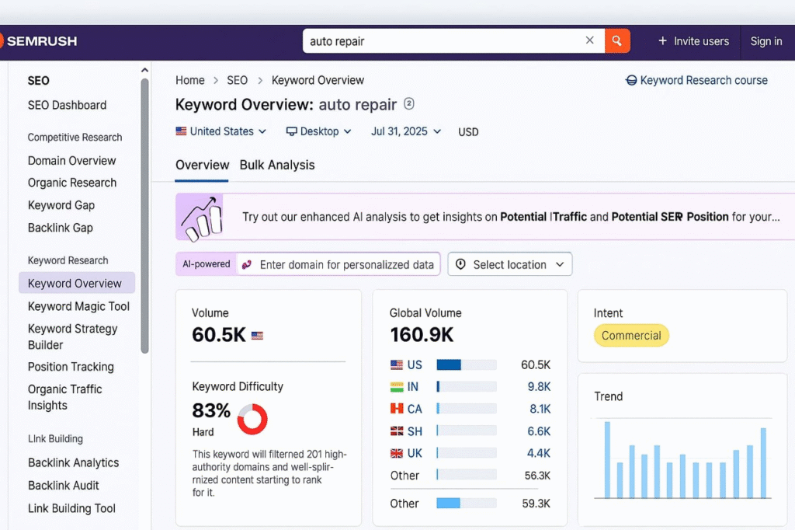Click the Commercial intent badge
This screenshot has width=795, height=530.
pyautogui.click(x=631, y=336)
